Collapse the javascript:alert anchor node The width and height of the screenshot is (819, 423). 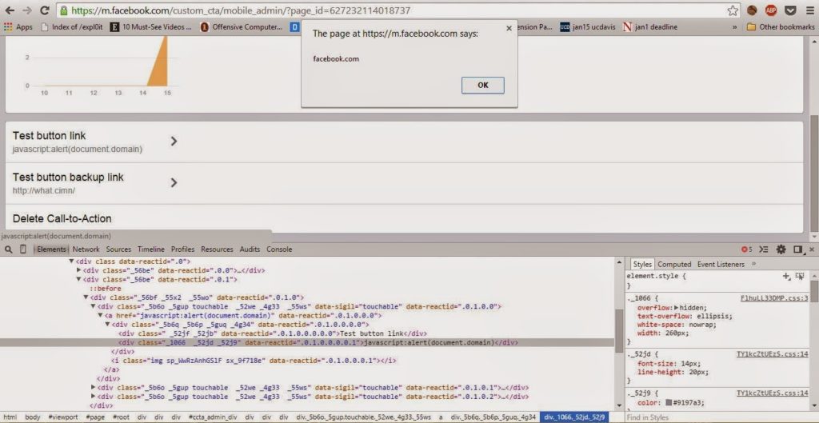tap(100, 315)
